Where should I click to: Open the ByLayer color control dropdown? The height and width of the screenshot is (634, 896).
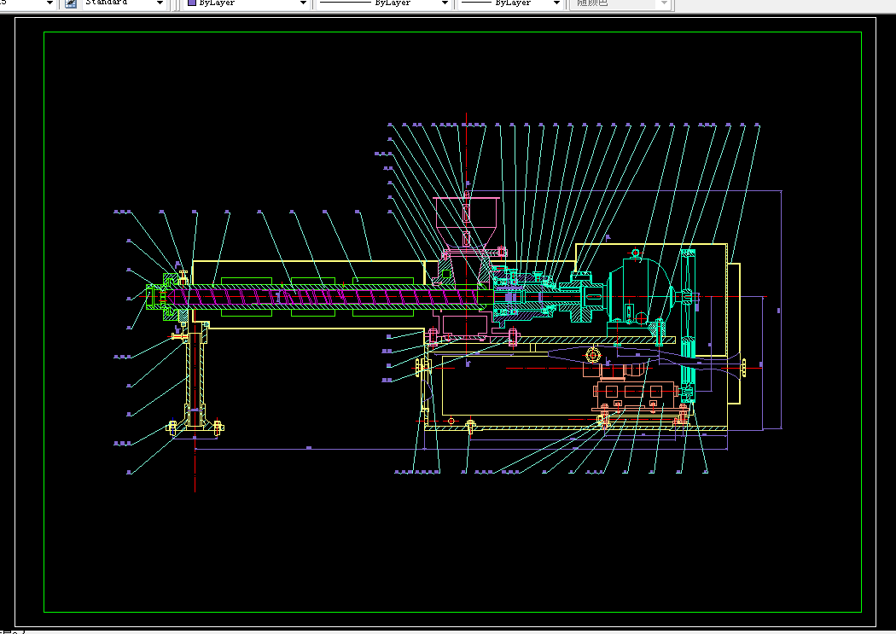click(303, 3)
